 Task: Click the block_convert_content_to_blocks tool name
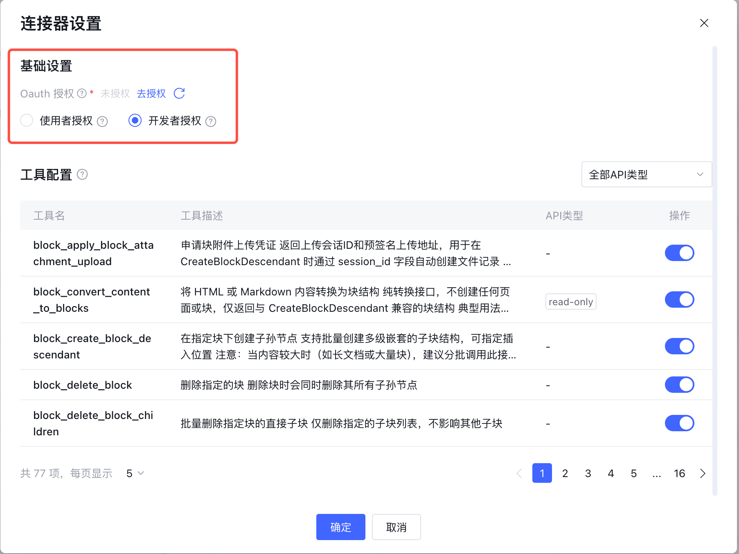tap(92, 300)
